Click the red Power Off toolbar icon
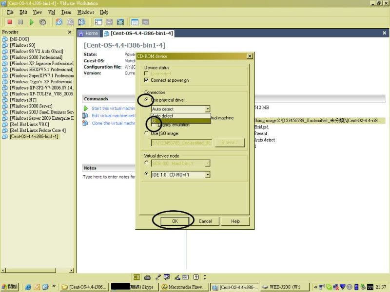 pyautogui.click(x=10, y=22)
